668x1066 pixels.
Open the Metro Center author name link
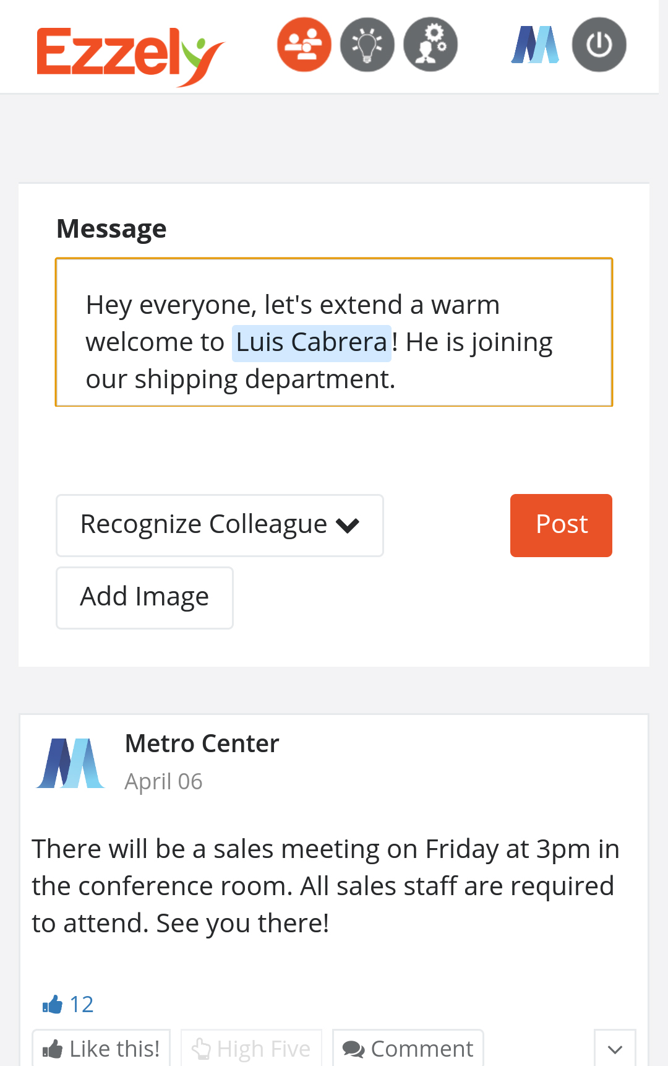point(202,743)
